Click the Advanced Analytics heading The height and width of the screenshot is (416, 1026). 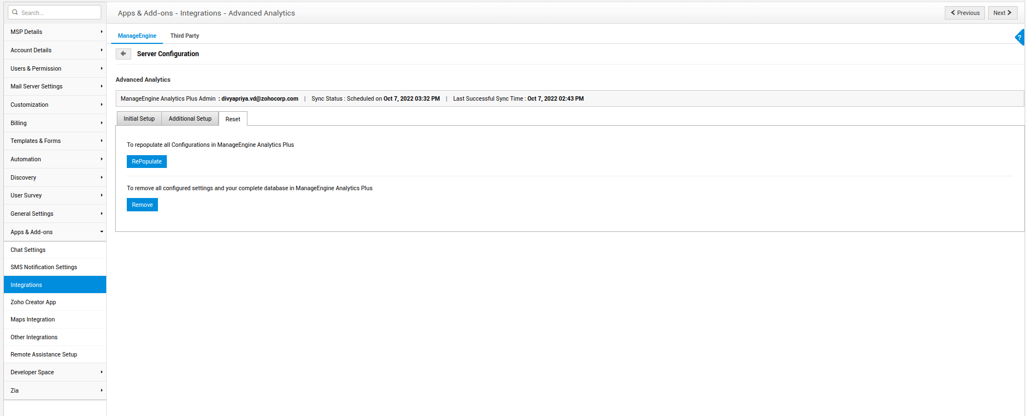(x=143, y=80)
